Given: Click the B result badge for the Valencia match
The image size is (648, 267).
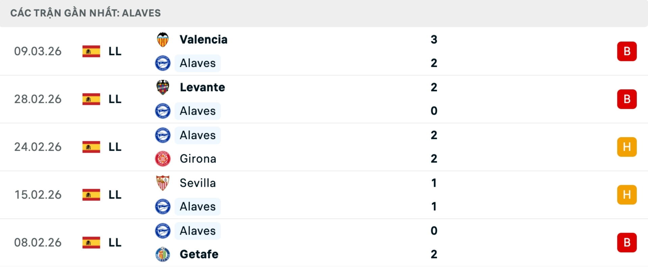Looking at the screenshot, I should 627,51.
